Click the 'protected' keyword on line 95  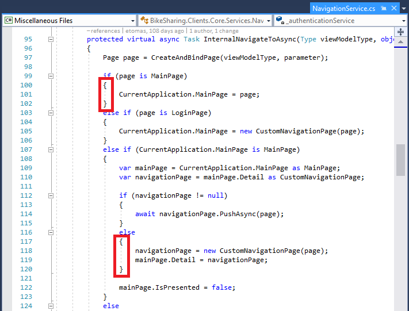[105, 39]
